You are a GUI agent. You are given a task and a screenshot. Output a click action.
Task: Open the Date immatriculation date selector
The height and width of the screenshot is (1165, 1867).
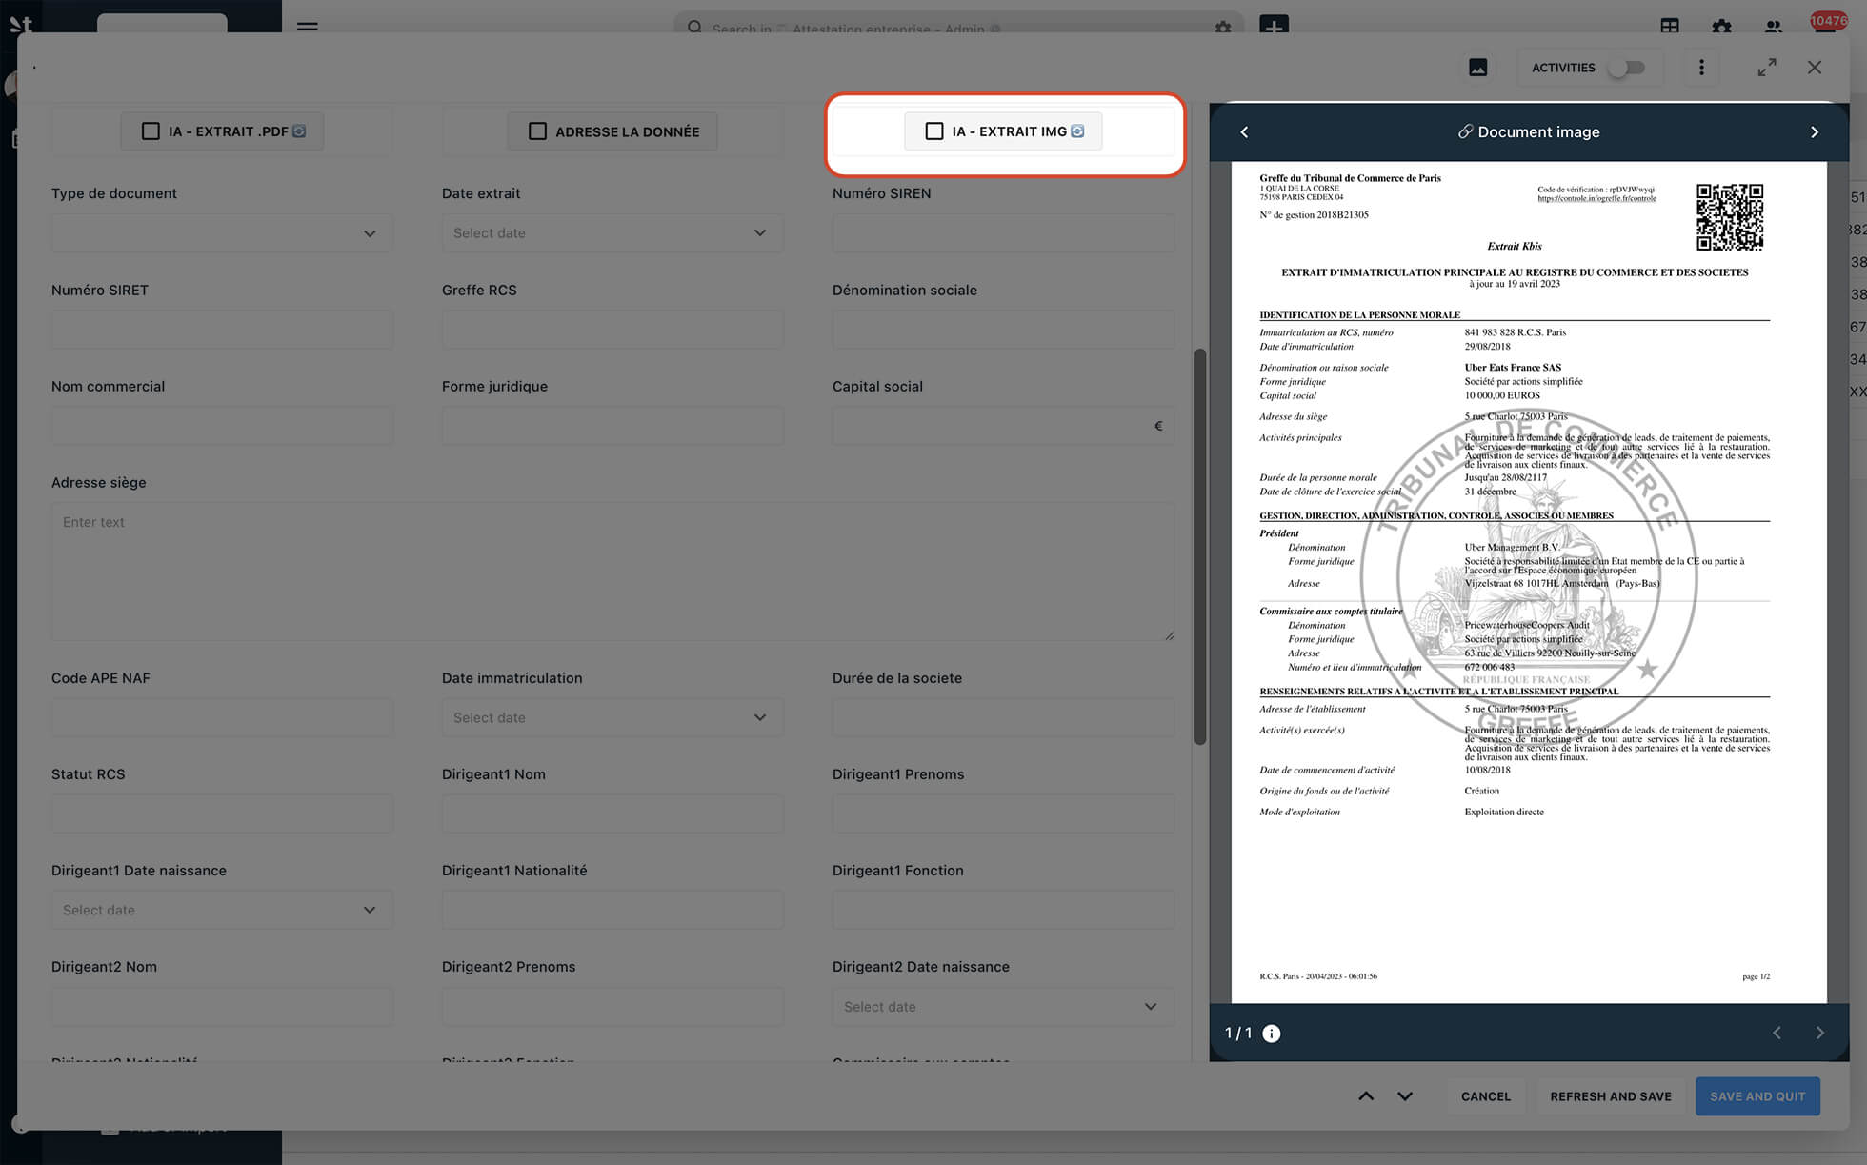[612, 718]
